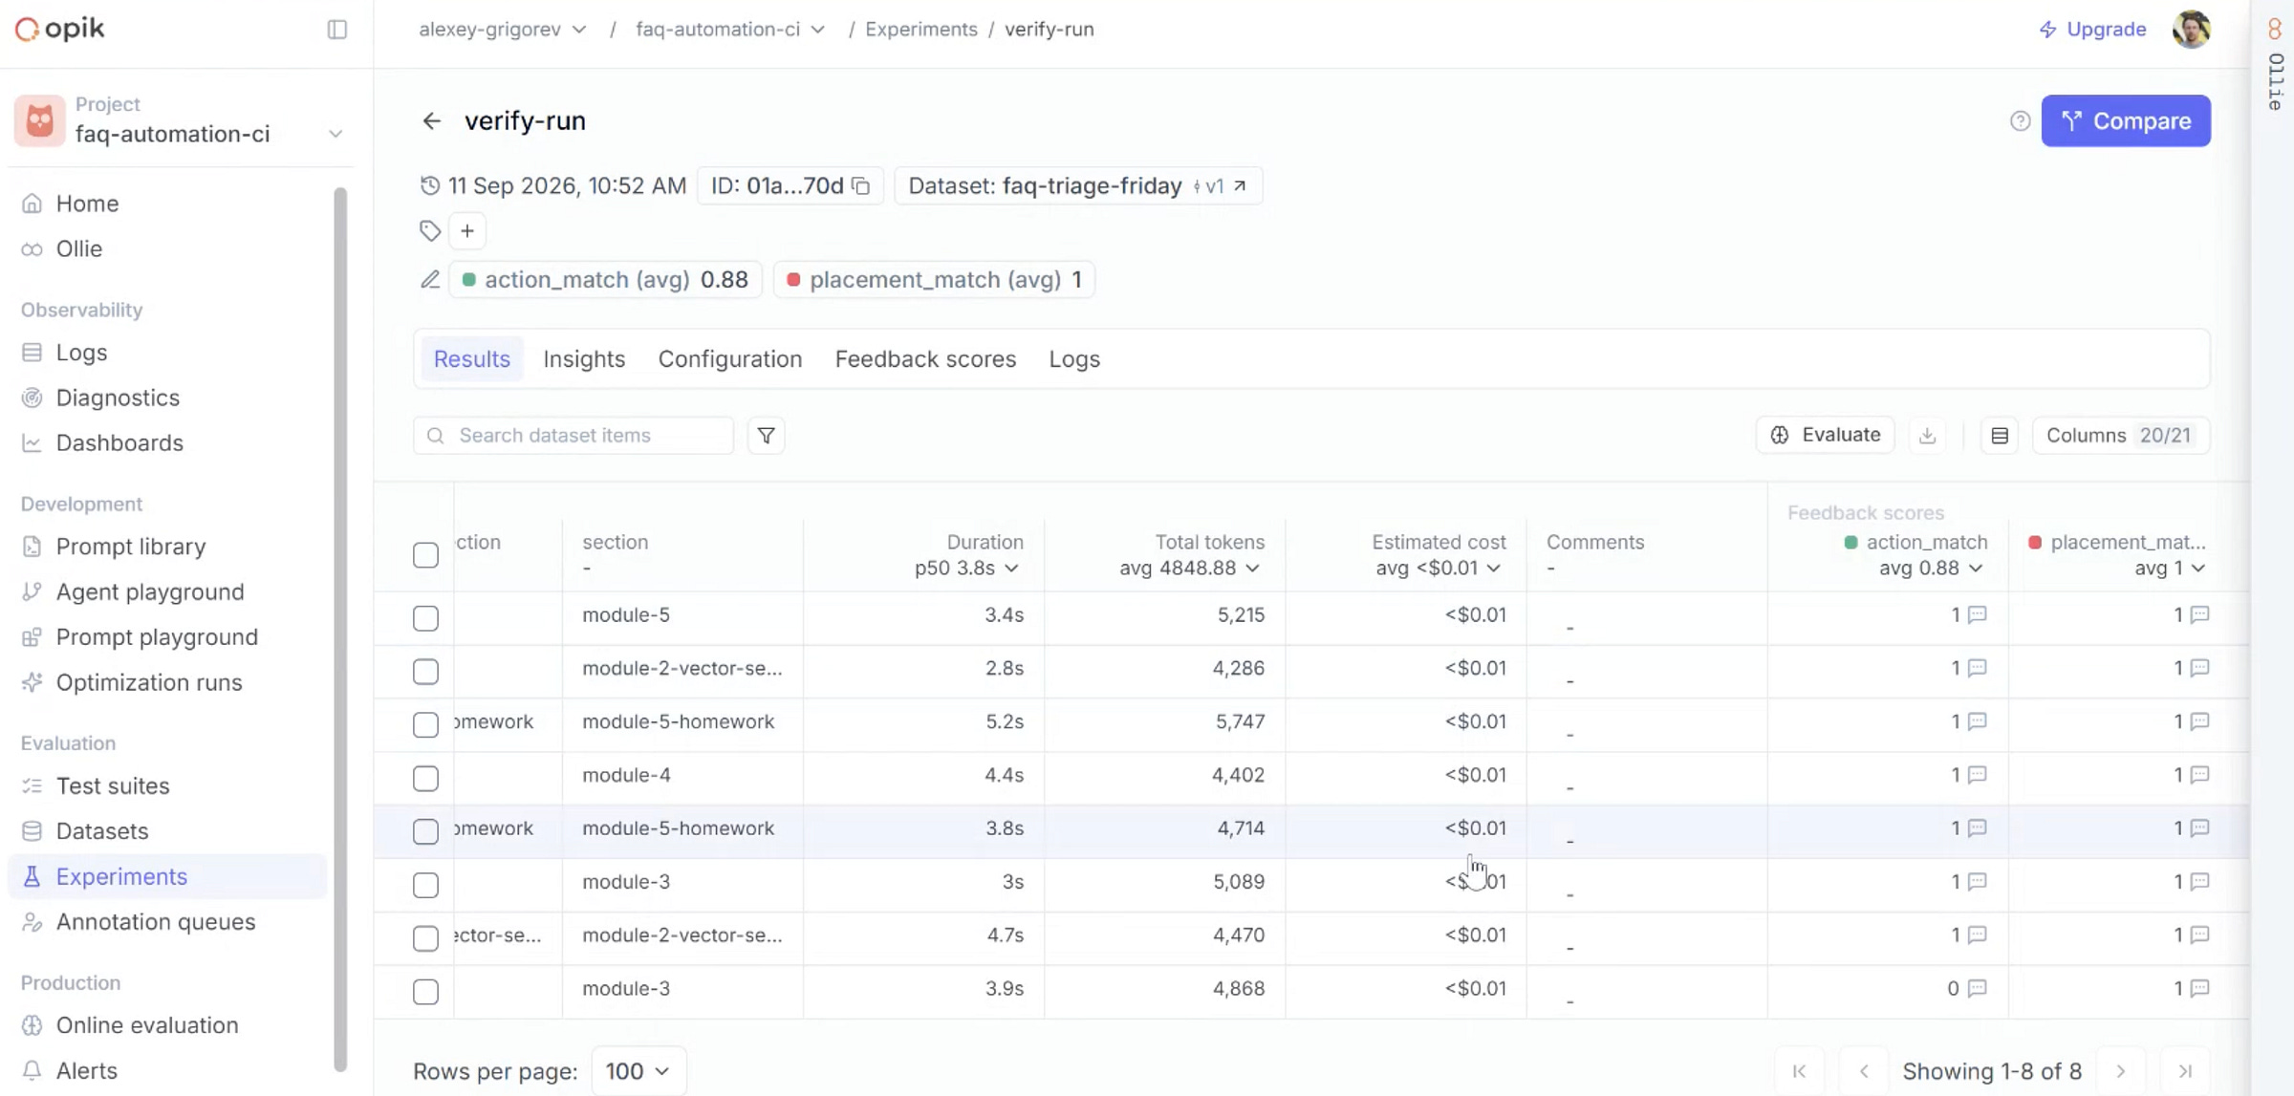The height and width of the screenshot is (1096, 2294).
Task: Expand the Project selector in sidebar
Action: (x=180, y=121)
